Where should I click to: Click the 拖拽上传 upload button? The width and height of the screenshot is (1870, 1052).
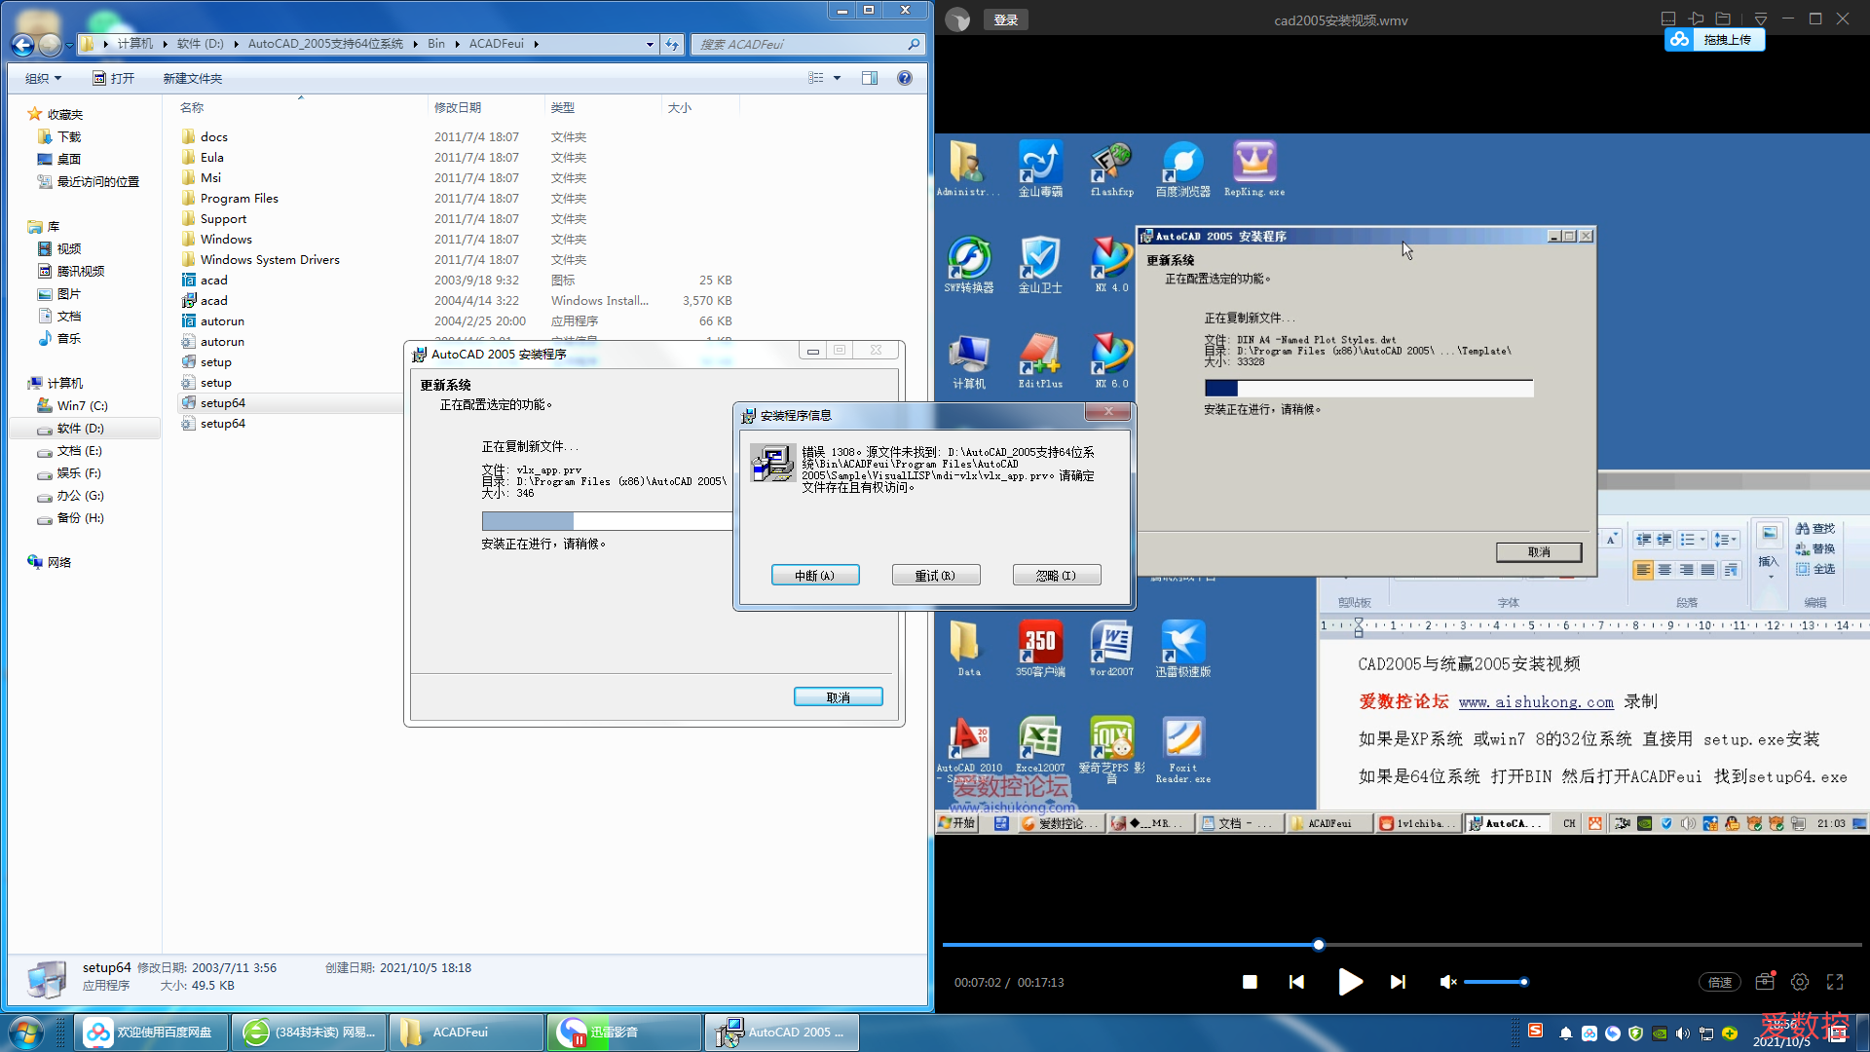[1715, 40]
